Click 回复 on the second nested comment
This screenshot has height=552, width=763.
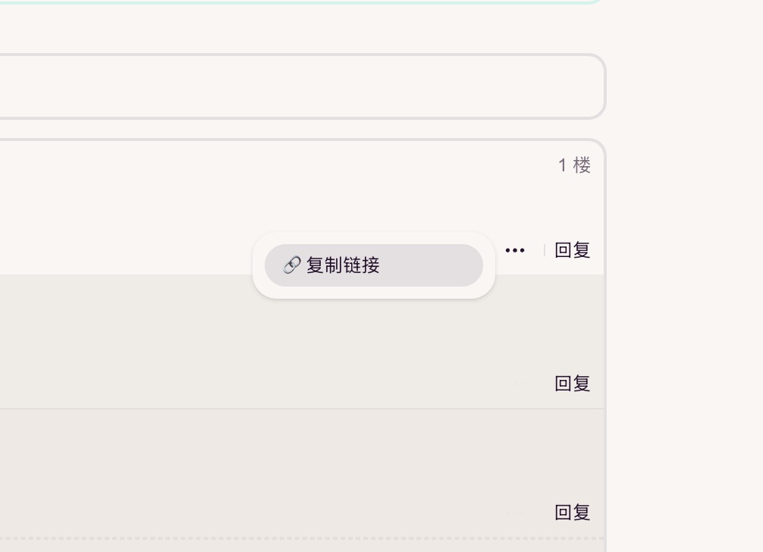(x=573, y=513)
